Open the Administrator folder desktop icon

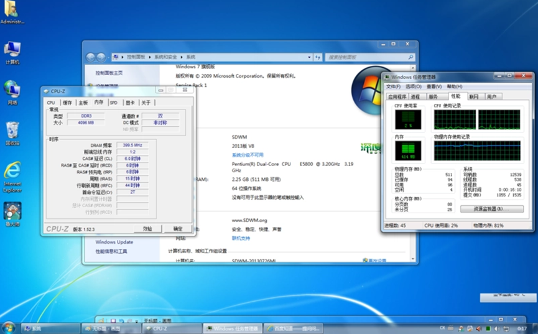tap(12, 12)
